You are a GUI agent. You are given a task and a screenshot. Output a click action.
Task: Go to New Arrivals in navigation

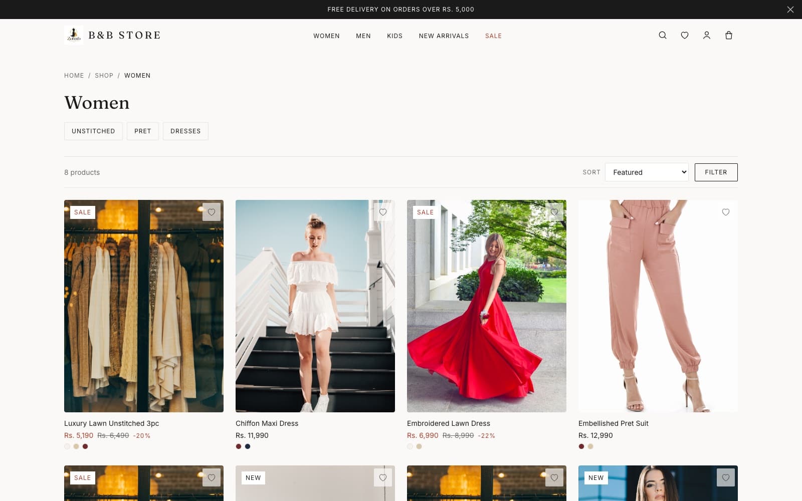pos(444,36)
